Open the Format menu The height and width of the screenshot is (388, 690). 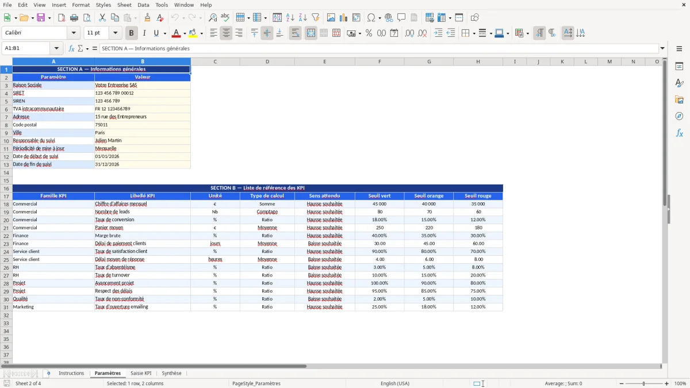[x=81, y=5]
